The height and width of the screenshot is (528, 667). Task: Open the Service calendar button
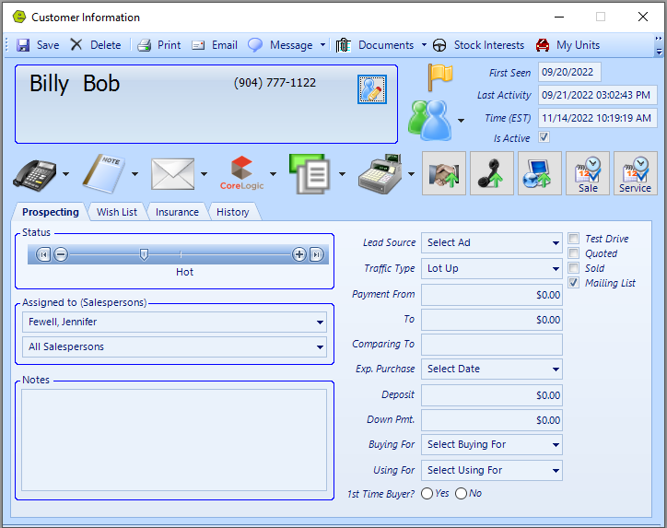635,173
